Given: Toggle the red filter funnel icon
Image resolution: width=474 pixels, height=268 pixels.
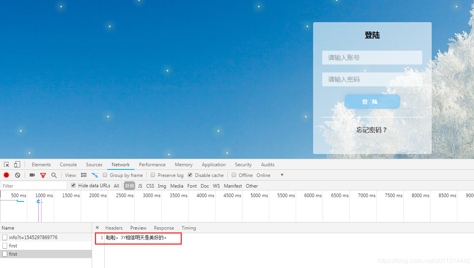Looking at the screenshot, I should [43, 175].
